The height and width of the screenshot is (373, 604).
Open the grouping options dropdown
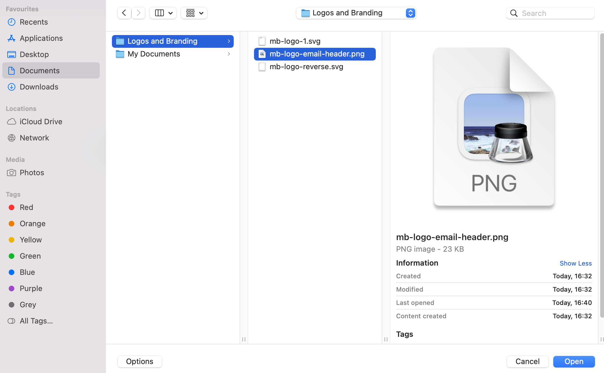[x=194, y=13]
